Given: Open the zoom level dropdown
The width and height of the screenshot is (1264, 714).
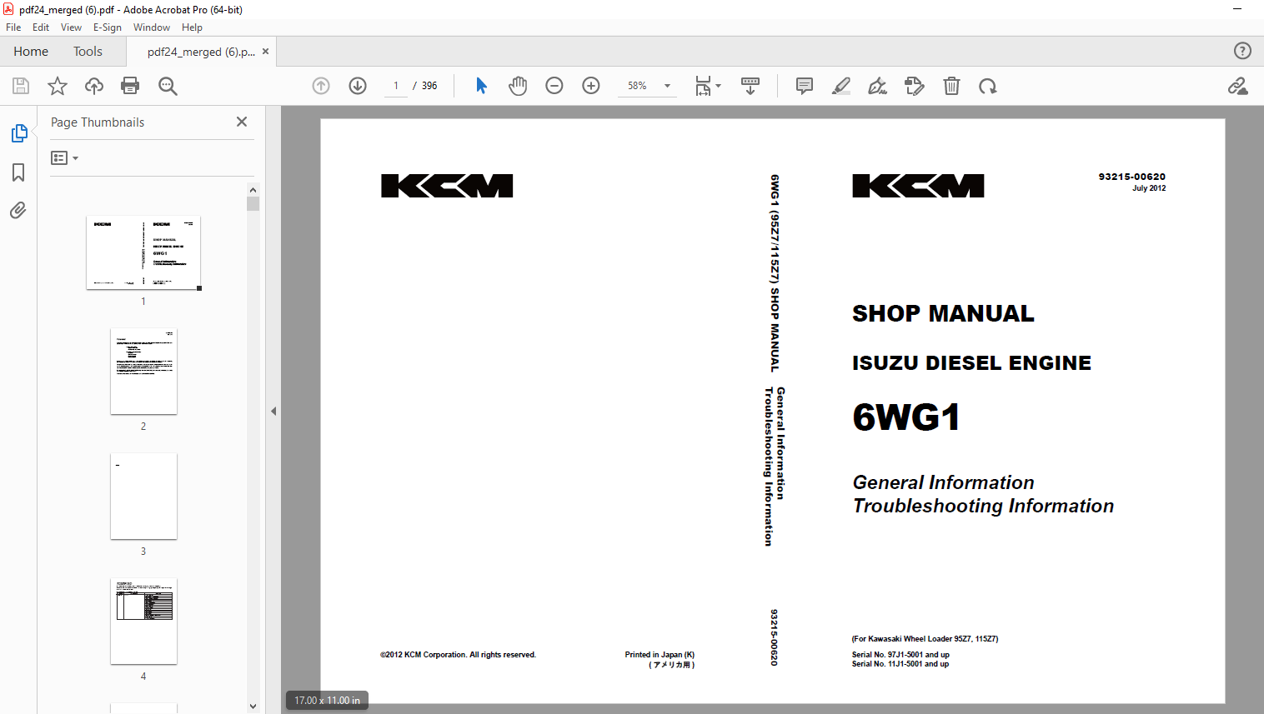Looking at the screenshot, I should (x=667, y=86).
